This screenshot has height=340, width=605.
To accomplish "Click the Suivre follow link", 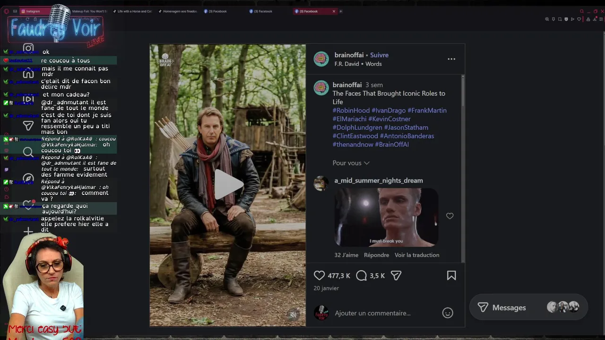I will (x=379, y=55).
